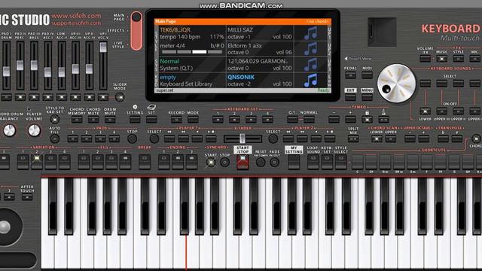The width and height of the screenshot is (482, 271).
Task: Click the Player 1 Select button
Action: [154, 139]
